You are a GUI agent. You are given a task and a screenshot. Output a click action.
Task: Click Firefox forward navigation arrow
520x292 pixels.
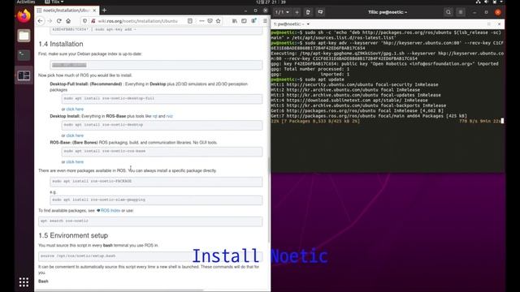(50, 21)
